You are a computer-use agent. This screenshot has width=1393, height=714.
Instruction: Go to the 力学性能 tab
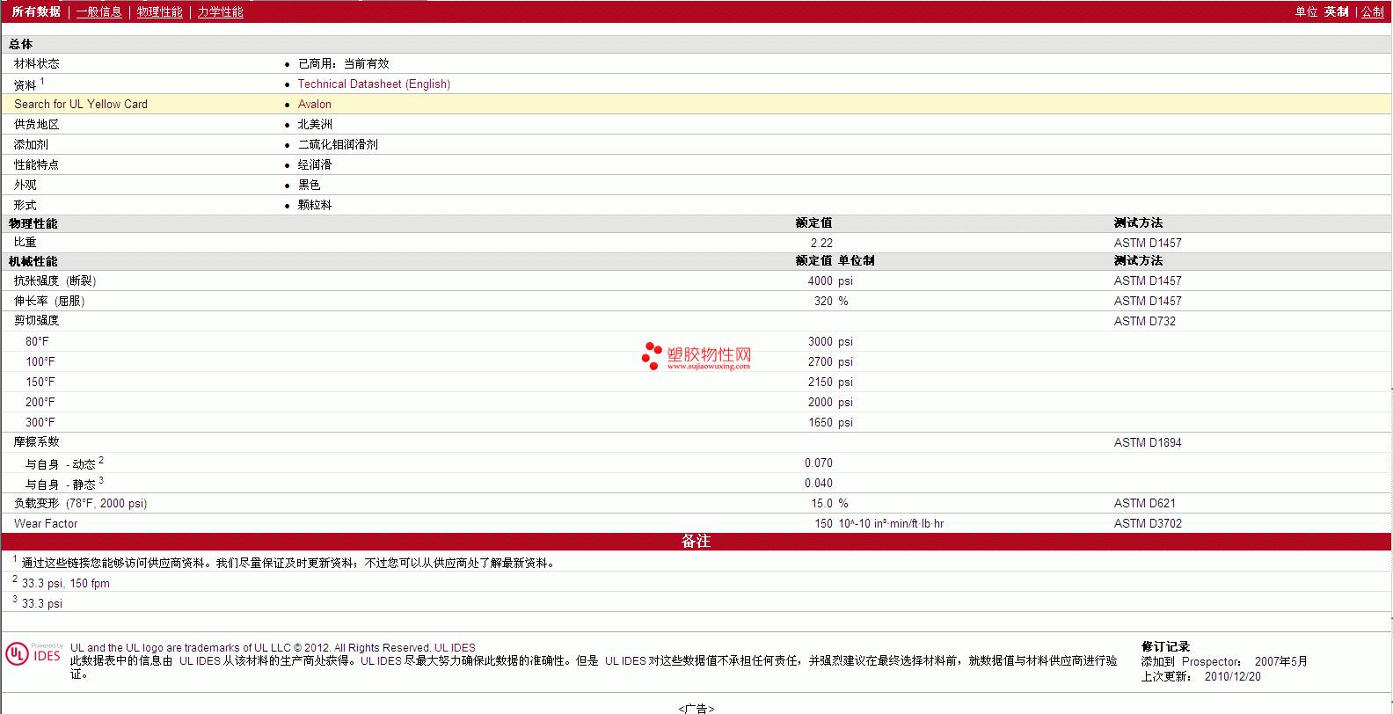tap(220, 12)
